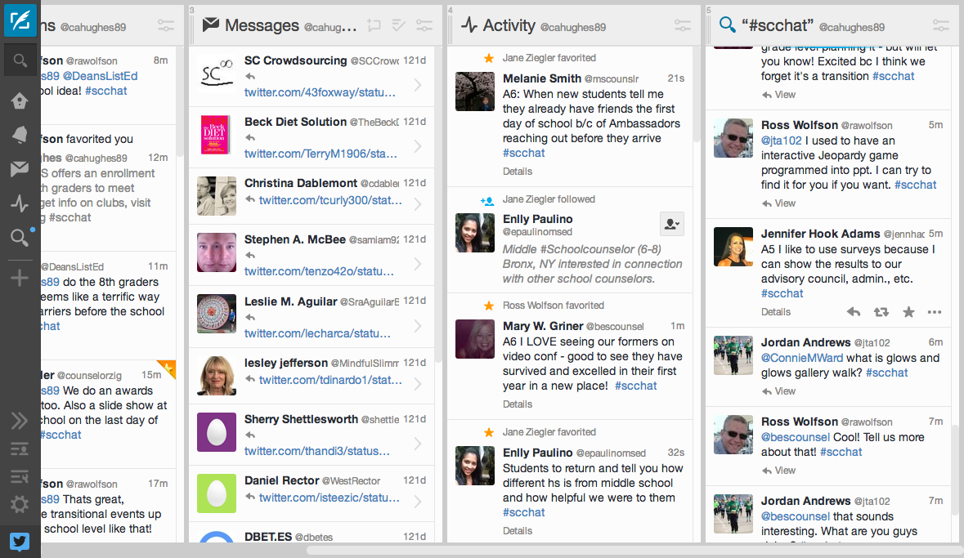The image size is (964, 558).
Task: Jump to Activity pulse icon in sidebar
Action: click(x=20, y=203)
